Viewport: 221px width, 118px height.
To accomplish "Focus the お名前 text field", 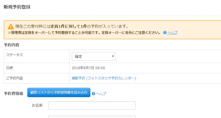I will point(92,106).
